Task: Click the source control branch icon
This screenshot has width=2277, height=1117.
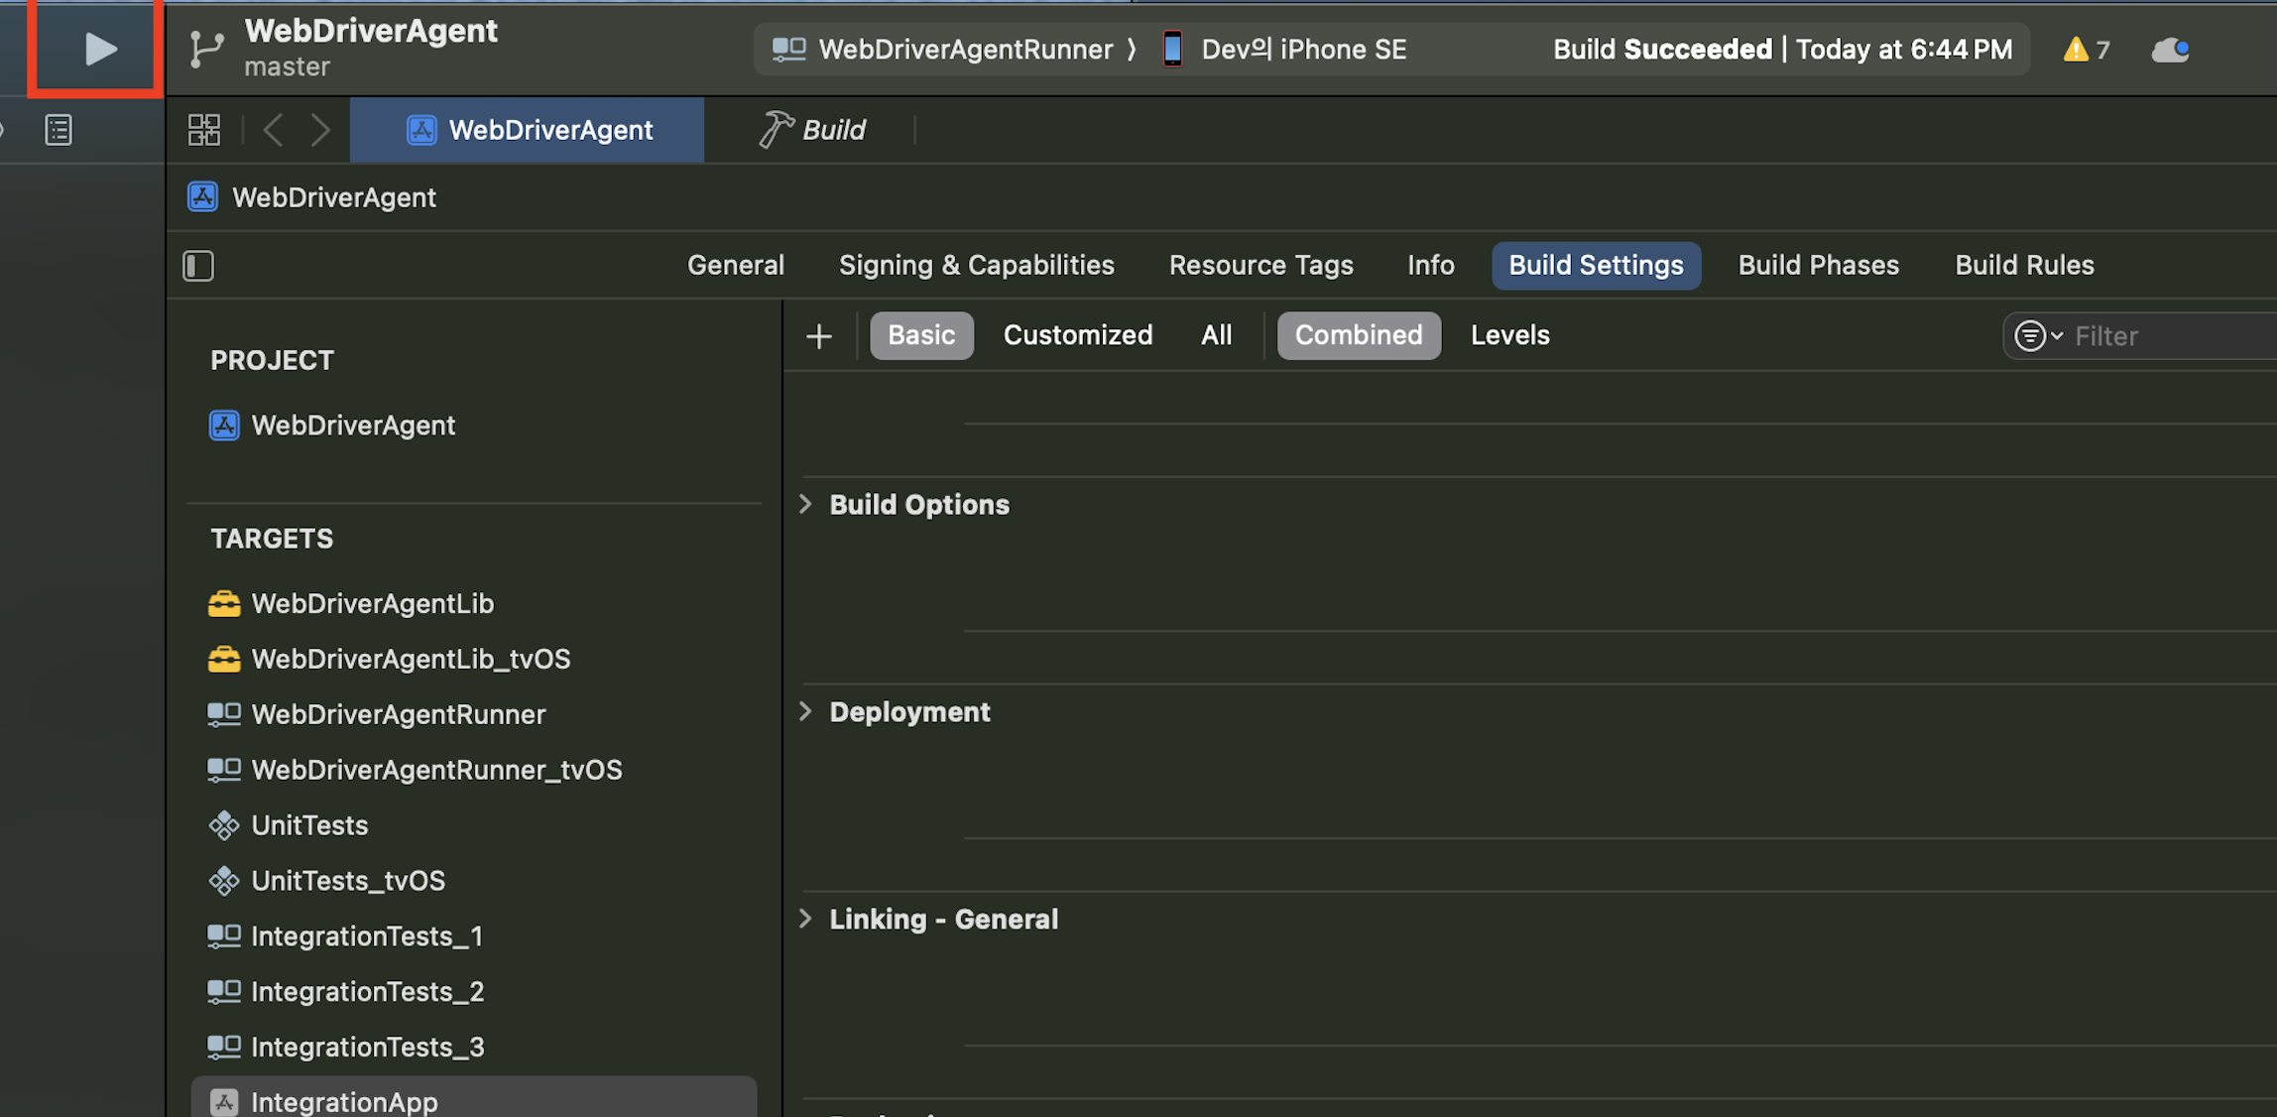Action: 205,49
